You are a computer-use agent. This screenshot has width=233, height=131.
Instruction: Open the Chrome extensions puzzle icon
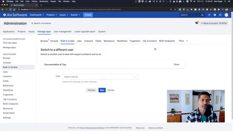pyautogui.click(x=218, y=9)
